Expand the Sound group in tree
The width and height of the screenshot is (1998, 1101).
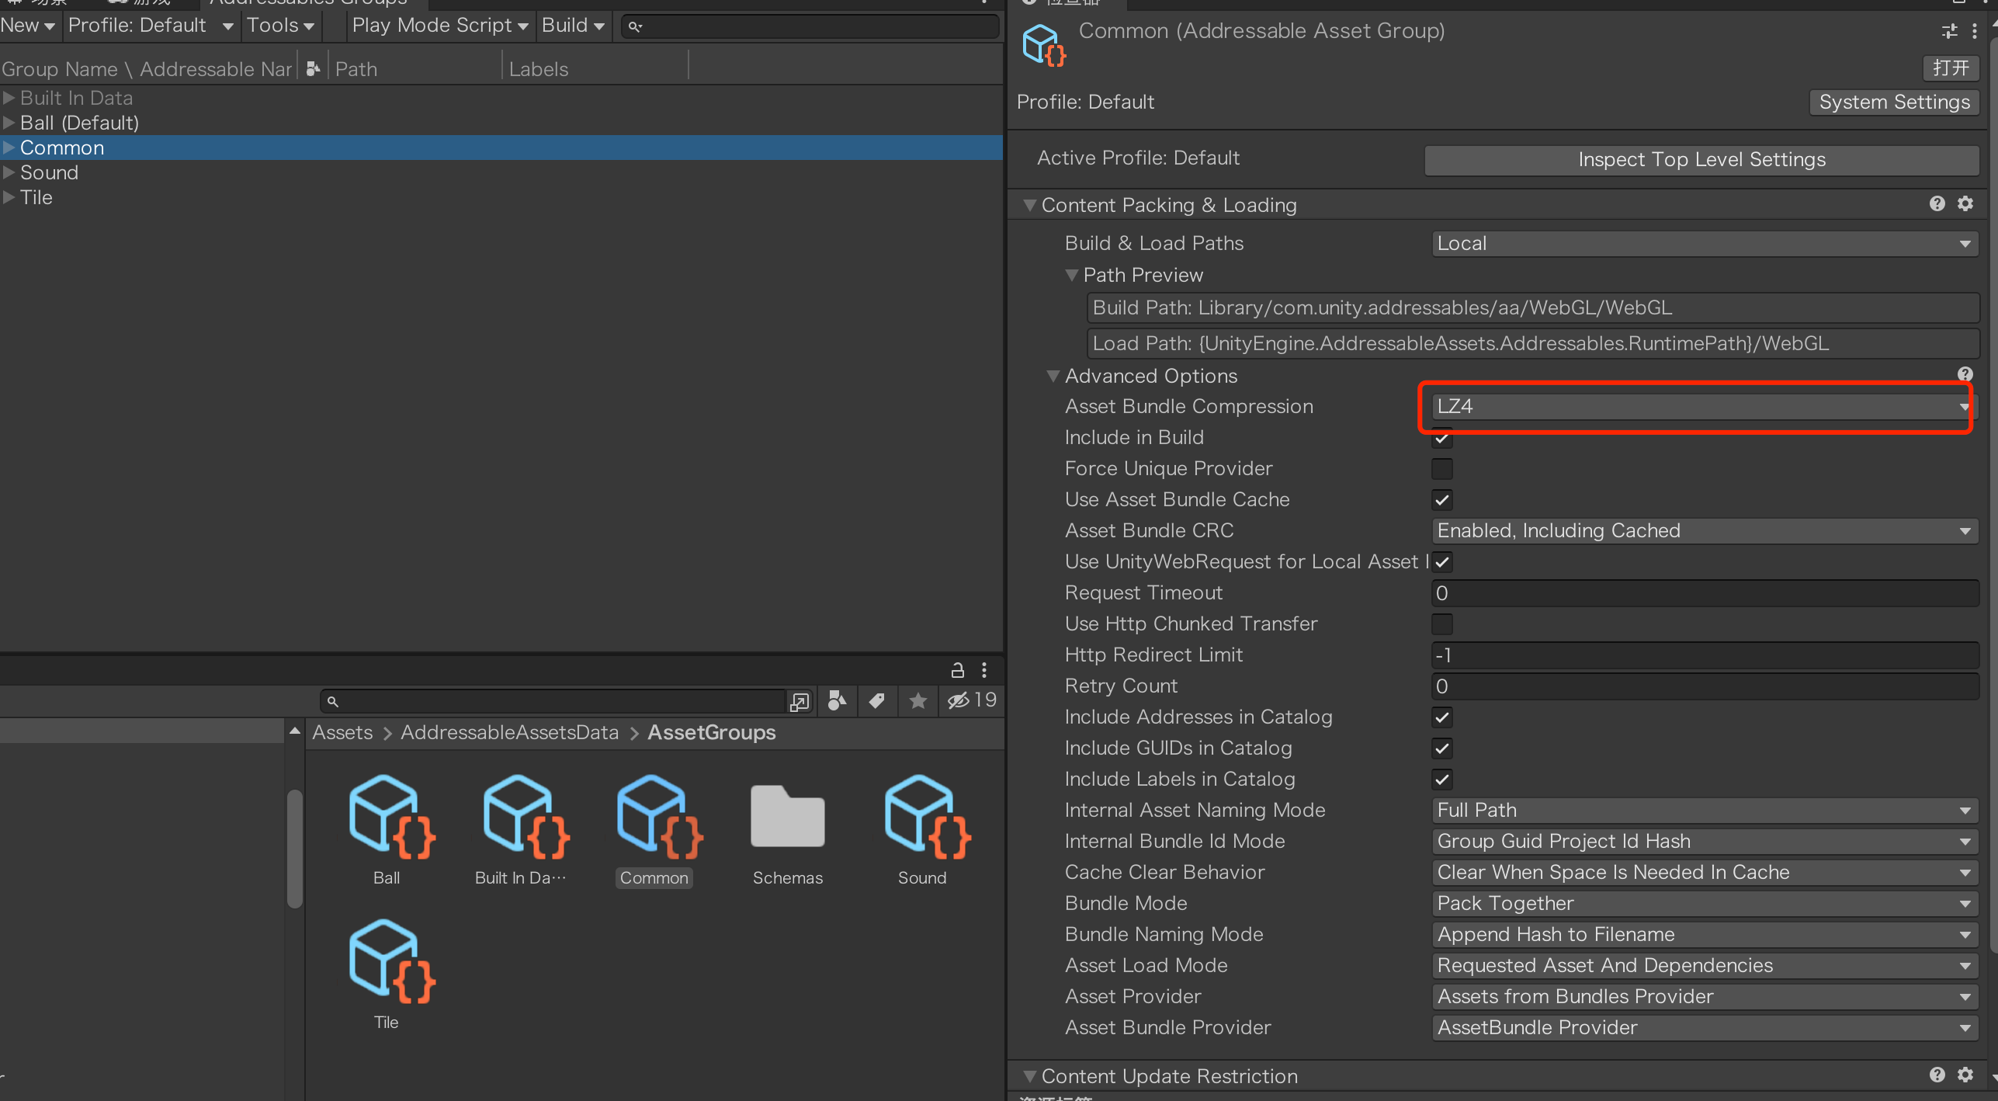(9, 172)
